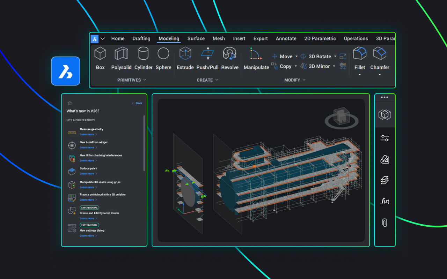Click the Measure geometry ruler icon

72,133
